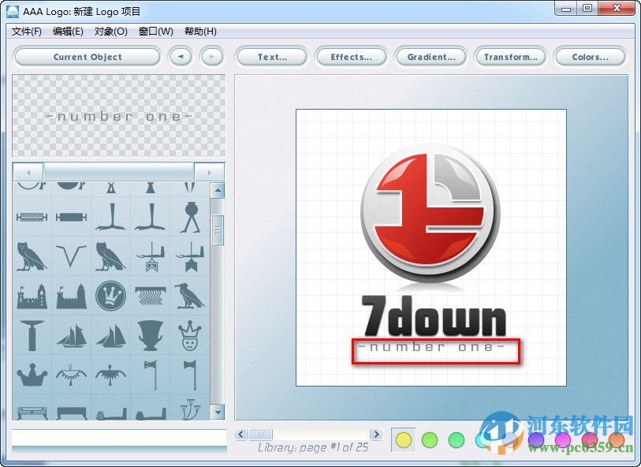Choose the left harpoon flag symbol

[151, 256]
